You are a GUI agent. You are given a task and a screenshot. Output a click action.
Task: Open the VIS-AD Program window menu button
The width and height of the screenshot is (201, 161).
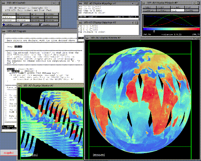[4, 31]
